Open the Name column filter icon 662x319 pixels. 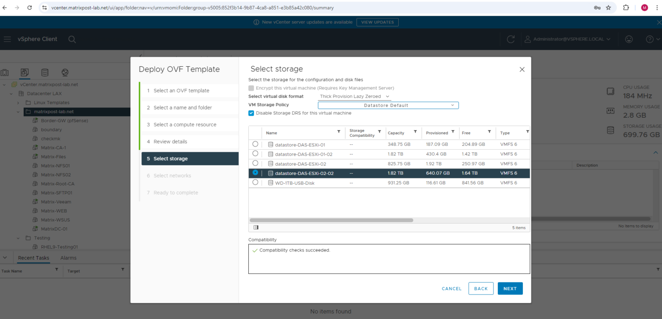coord(339,132)
